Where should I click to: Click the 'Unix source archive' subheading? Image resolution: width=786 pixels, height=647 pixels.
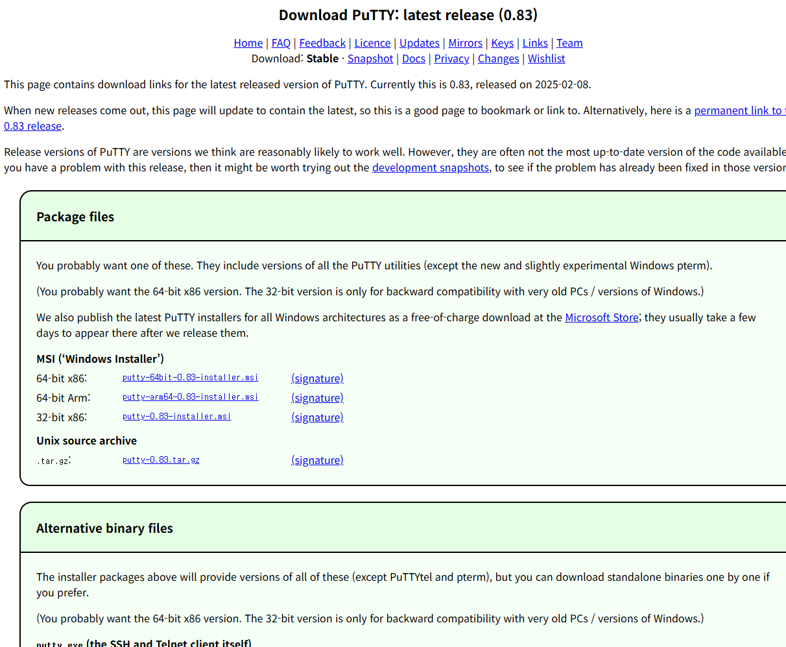coord(86,441)
